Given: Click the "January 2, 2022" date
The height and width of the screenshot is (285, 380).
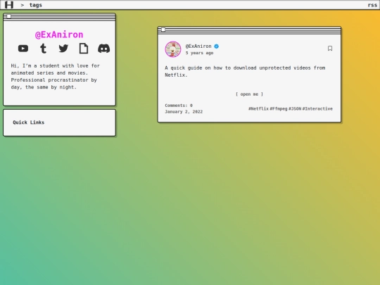Looking at the screenshot, I should (184, 112).
